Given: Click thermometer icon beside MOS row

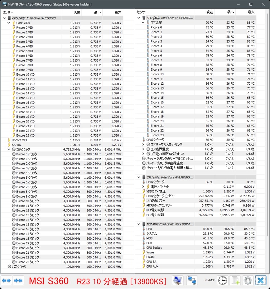Looking at the screenshot, I should [x=143, y=238].
